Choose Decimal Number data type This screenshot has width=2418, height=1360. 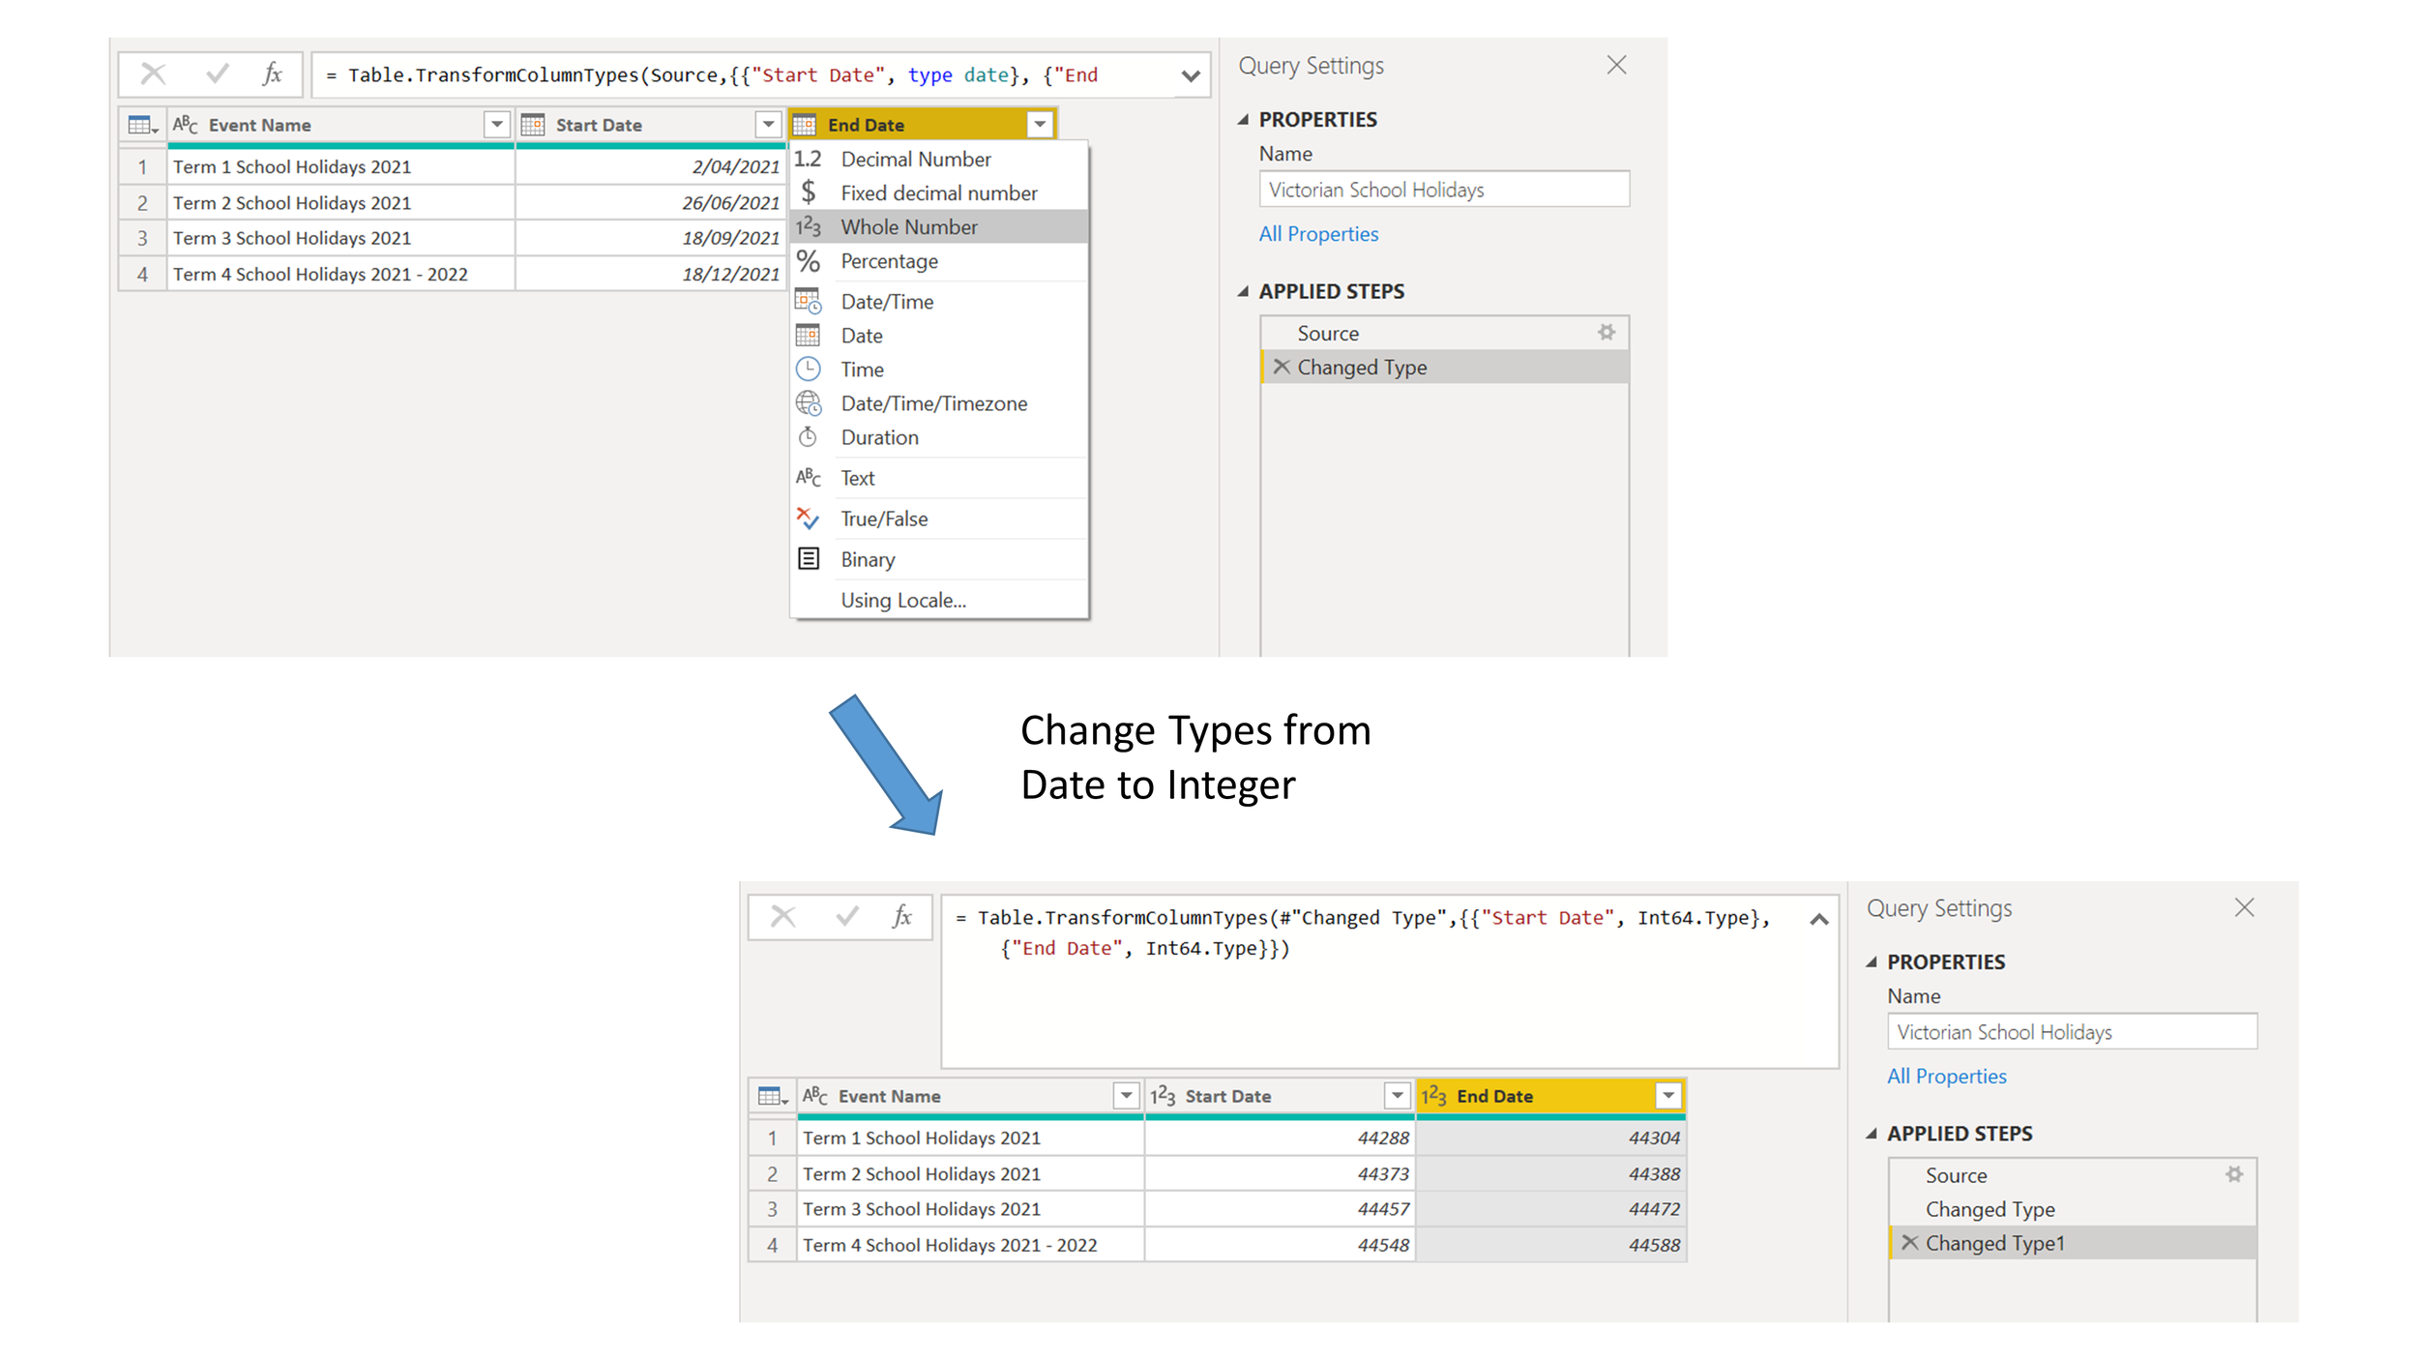point(939,159)
